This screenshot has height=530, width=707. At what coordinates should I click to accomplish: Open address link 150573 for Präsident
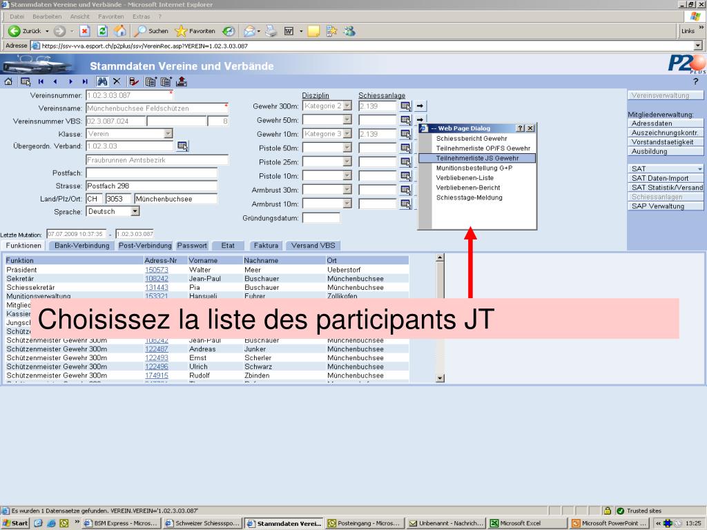(x=157, y=270)
